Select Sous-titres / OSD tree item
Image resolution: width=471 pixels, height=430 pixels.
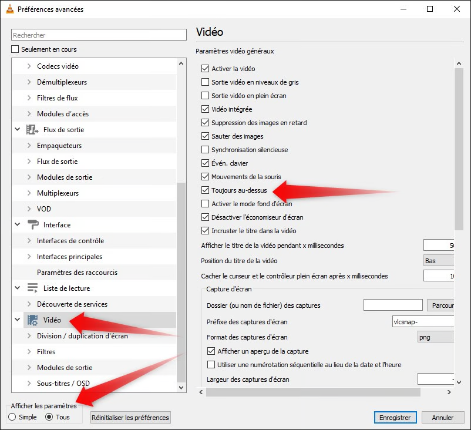pos(63,384)
